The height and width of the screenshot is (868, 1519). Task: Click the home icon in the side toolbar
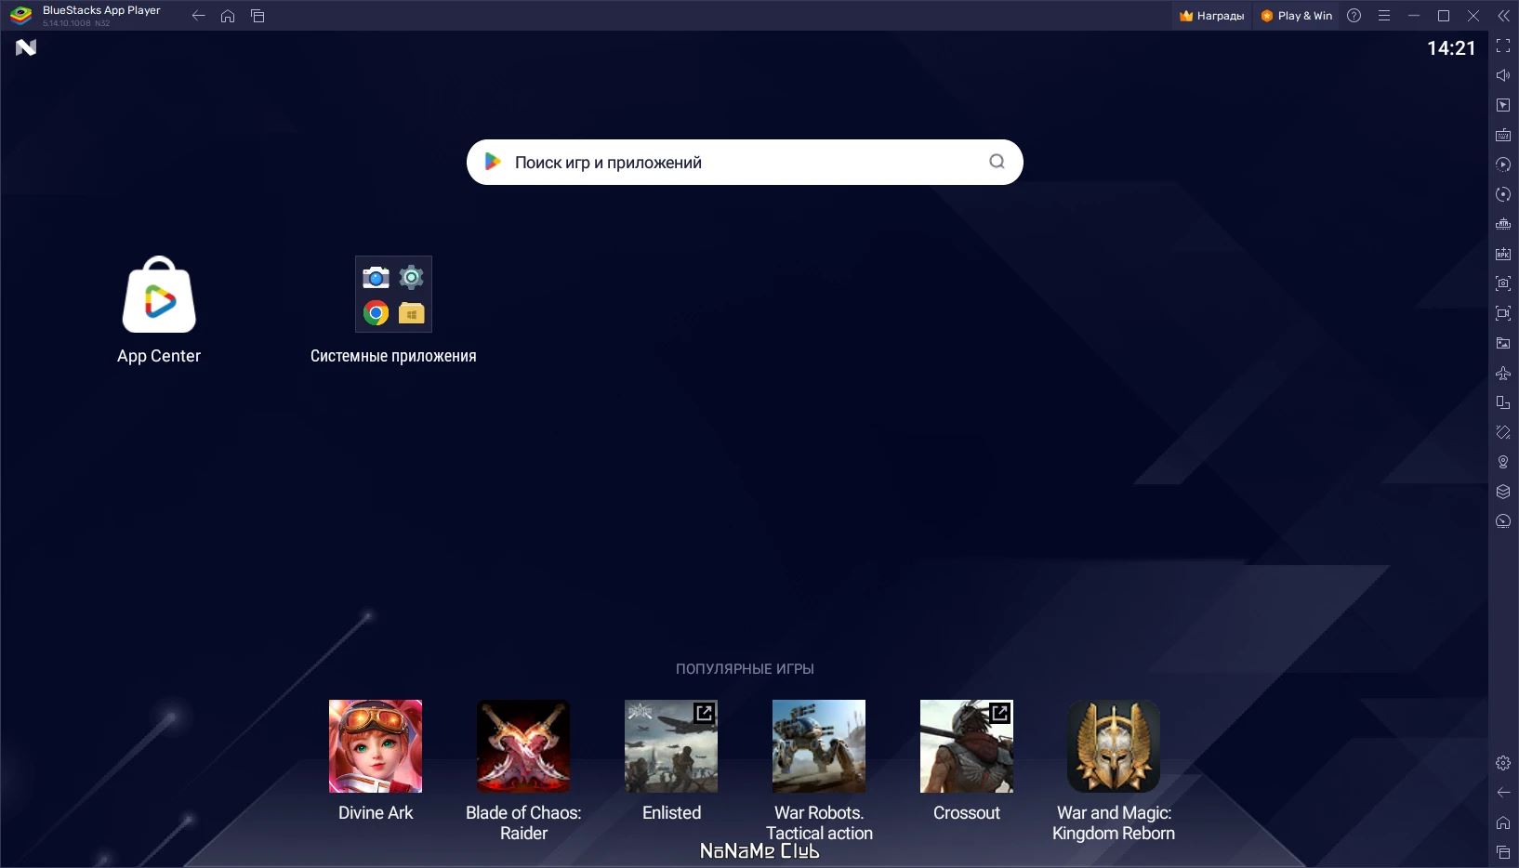pos(1503,822)
